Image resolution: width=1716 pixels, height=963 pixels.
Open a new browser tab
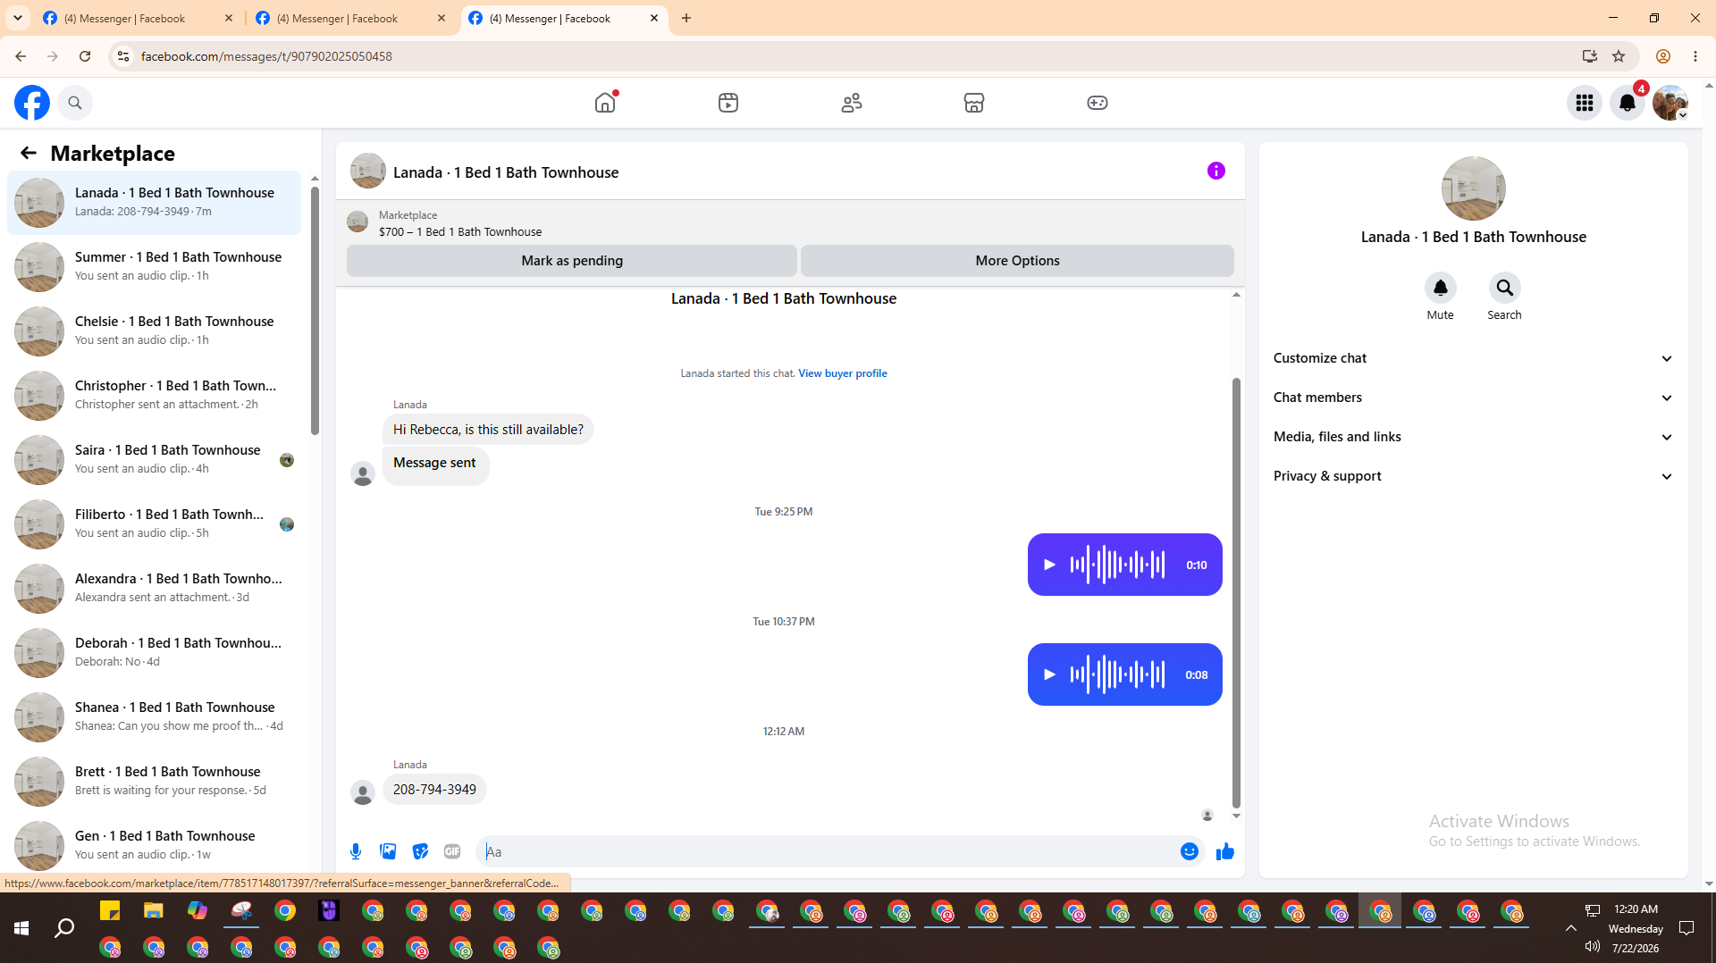686,18
